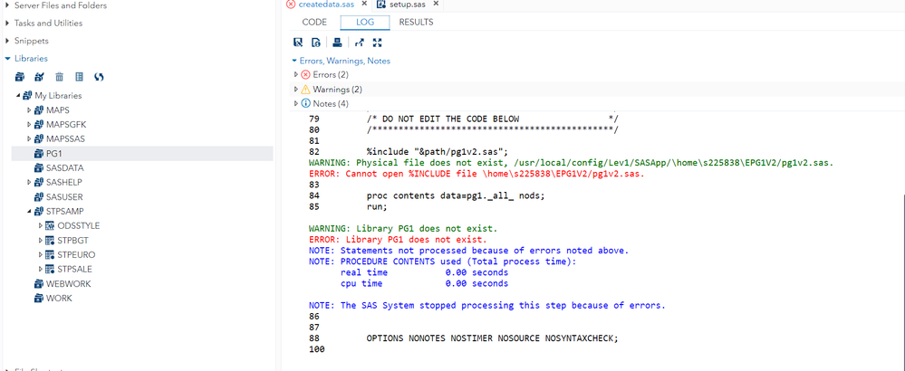Refresh the Libraries list with circular arrows icon
The height and width of the screenshot is (371, 905).
(x=100, y=77)
